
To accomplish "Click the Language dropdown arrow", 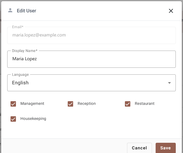I will pyautogui.click(x=169, y=83).
